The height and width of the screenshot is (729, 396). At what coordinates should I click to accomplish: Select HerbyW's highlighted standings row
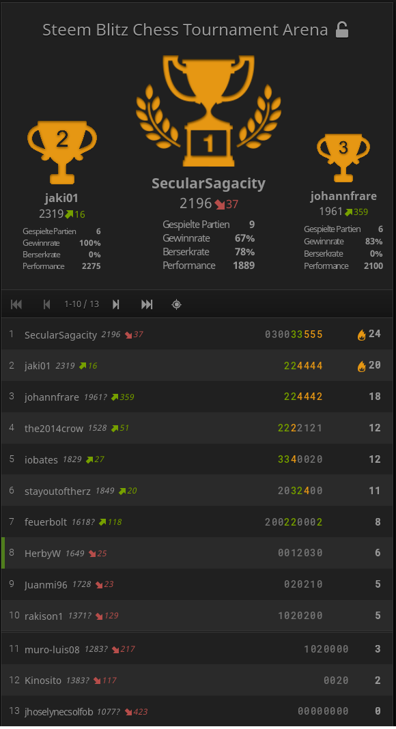pyautogui.click(x=42, y=553)
